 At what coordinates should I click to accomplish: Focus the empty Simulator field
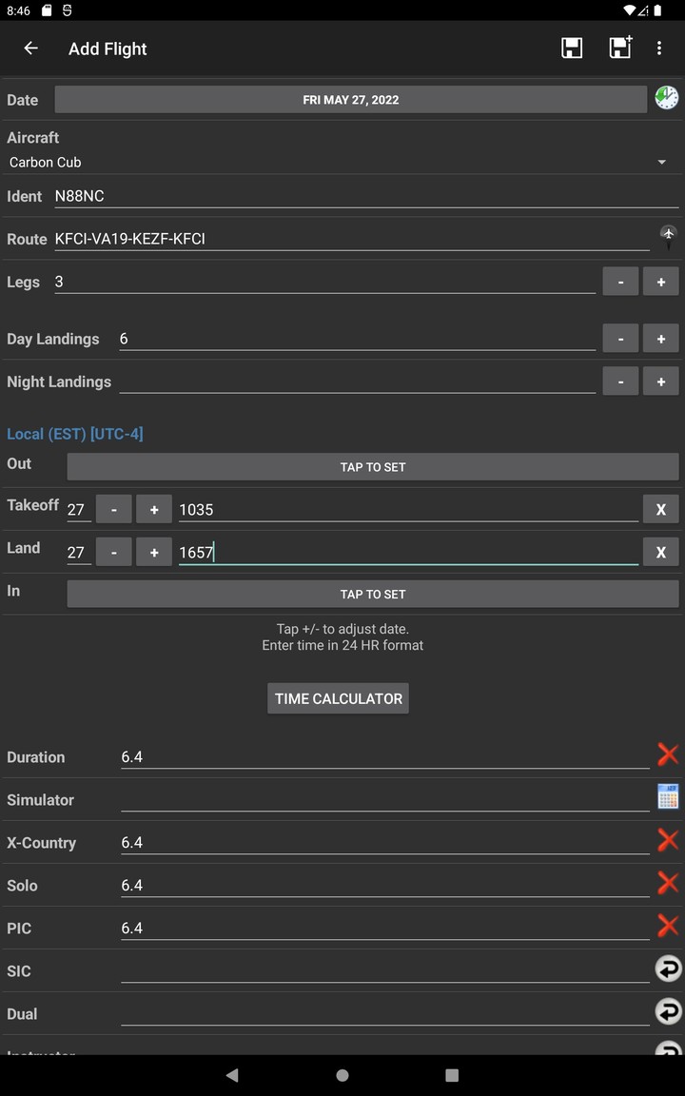(385, 799)
